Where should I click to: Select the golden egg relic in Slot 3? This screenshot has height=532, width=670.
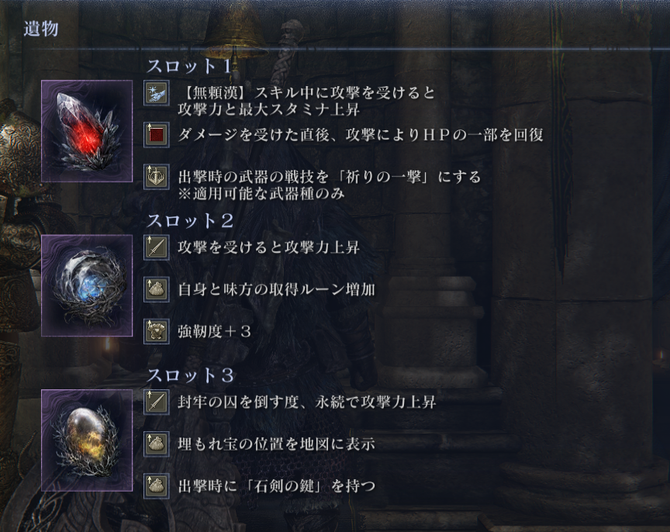pos(87,440)
